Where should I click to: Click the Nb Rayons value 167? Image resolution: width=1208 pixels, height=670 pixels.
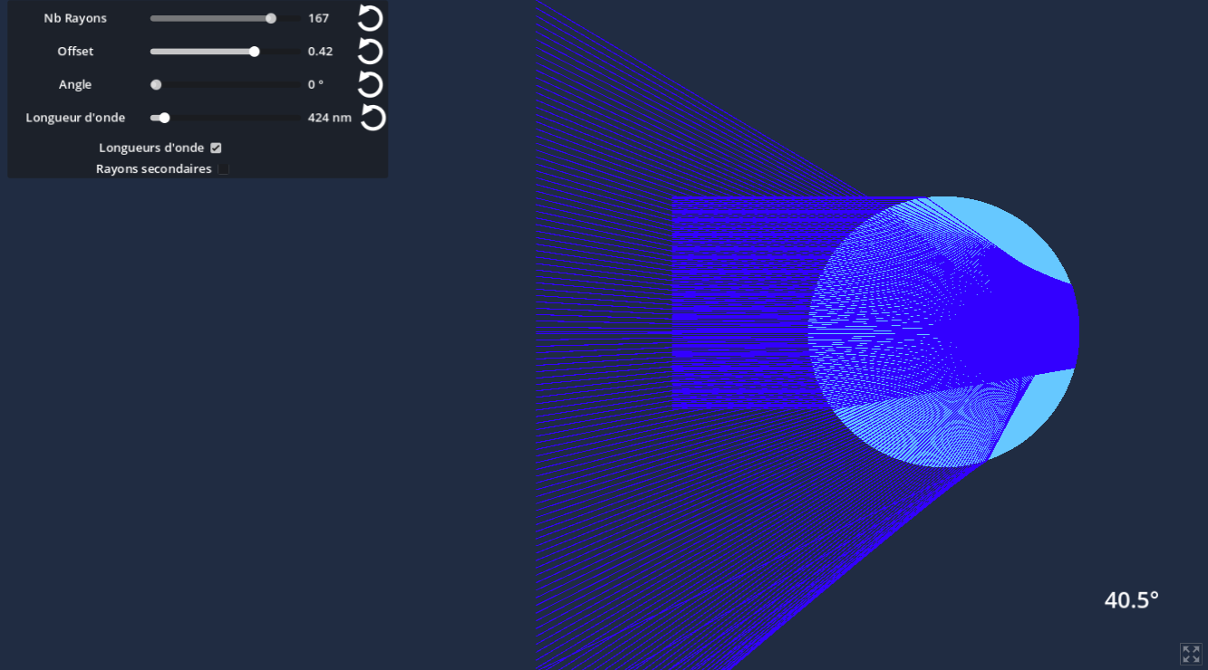(x=318, y=18)
